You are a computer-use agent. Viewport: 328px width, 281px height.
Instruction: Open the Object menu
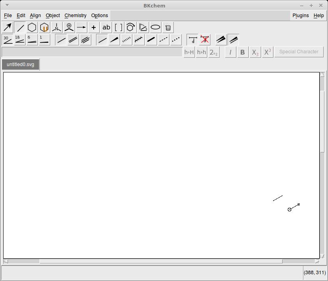point(53,16)
